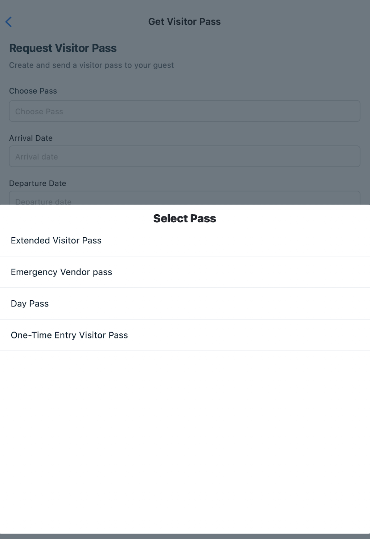Viewport: 370px width, 539px height.
Task: Click the 'Create and send a visitor pass' subtitle
Action: click(x=91, y=65)
